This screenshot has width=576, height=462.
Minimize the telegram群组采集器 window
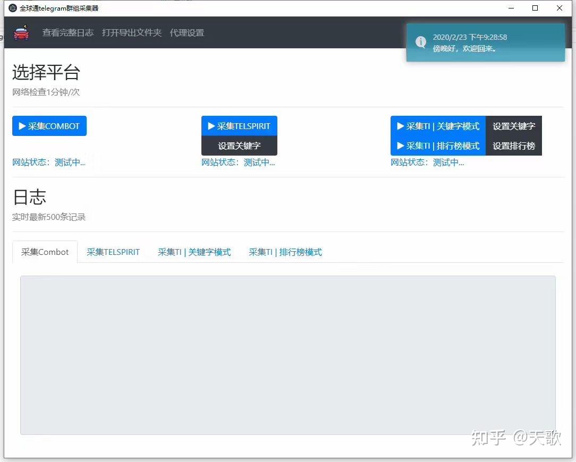tap(511, 8)
